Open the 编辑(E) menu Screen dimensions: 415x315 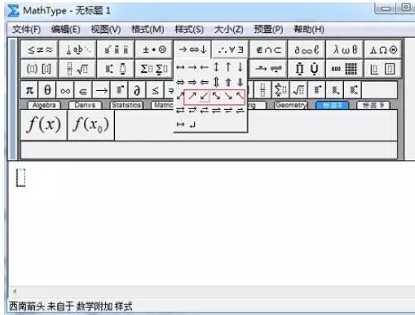pyautogui.click(x=66, y=29)
